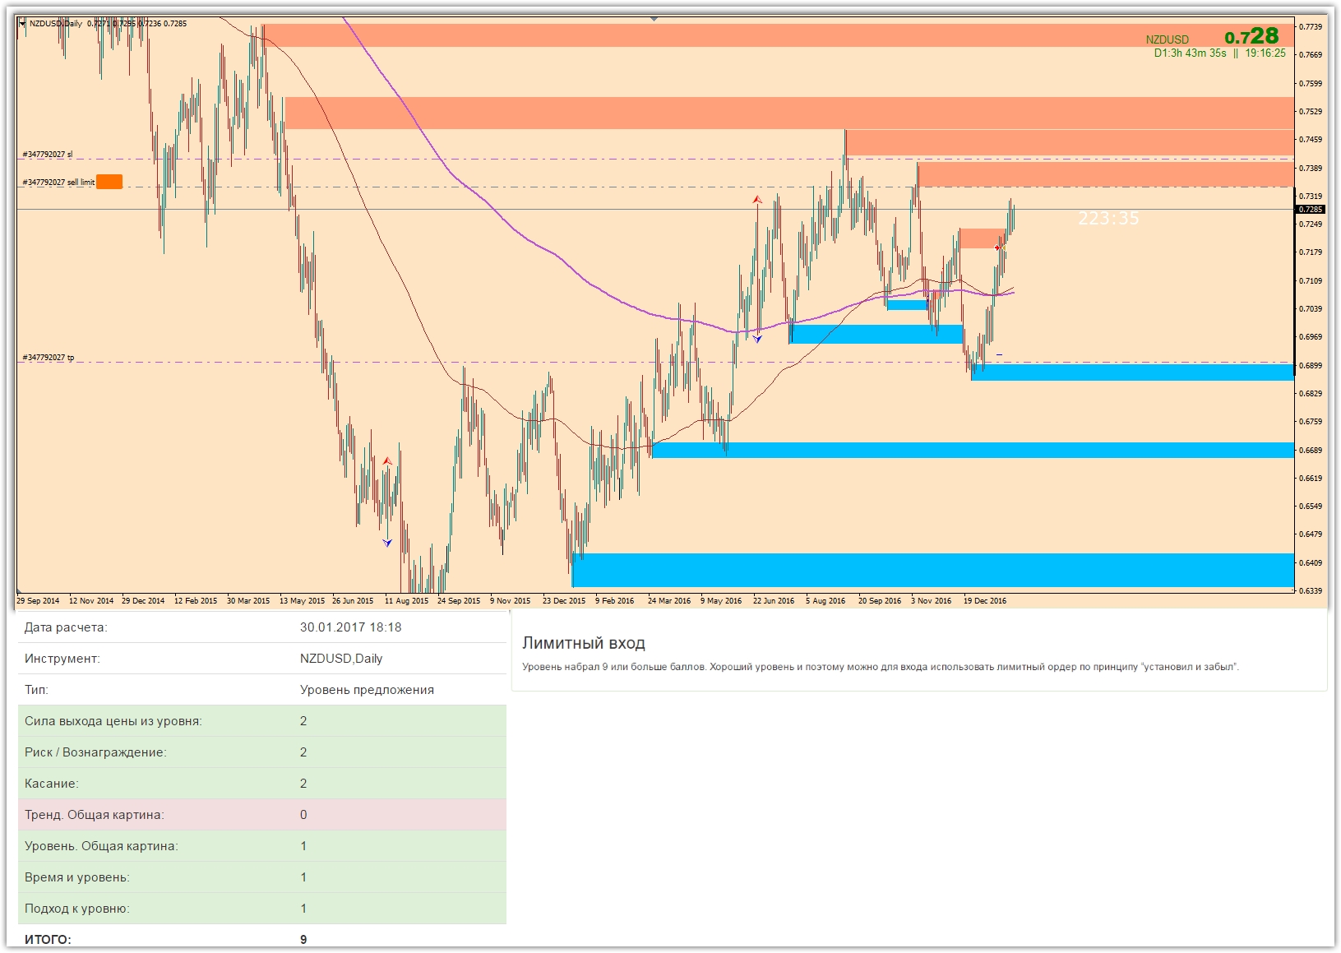Select the red up-fractal arrow near May 2016
This screenshot has width=1341, height=953.
(x=756, y=200)
